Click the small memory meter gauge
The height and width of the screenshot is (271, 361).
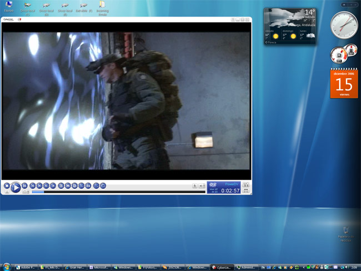tap(350, 50)
